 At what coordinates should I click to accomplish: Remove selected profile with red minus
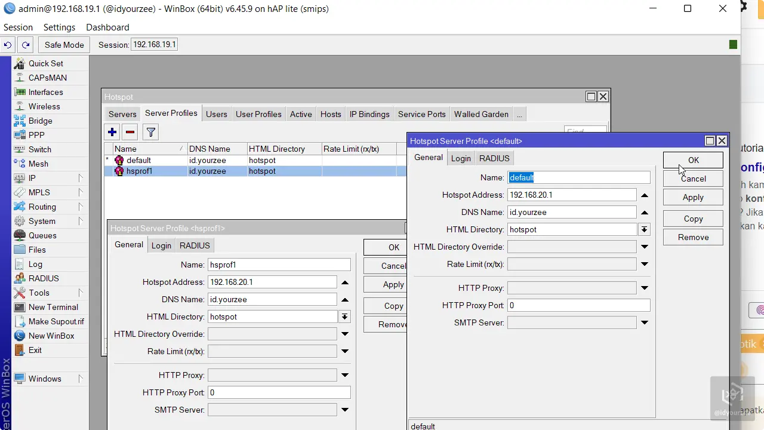pos(130,132)
